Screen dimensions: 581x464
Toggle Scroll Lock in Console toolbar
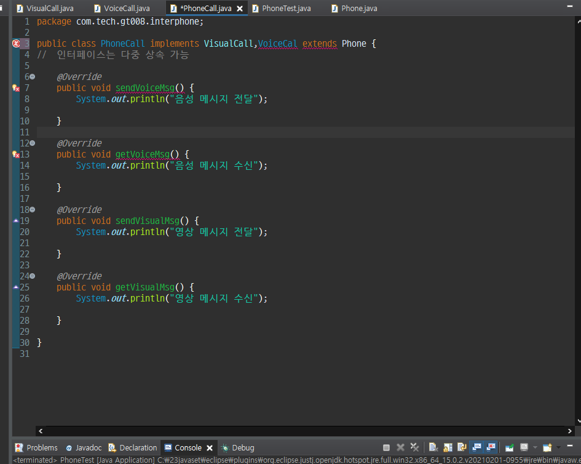click(x=448, y=447)
